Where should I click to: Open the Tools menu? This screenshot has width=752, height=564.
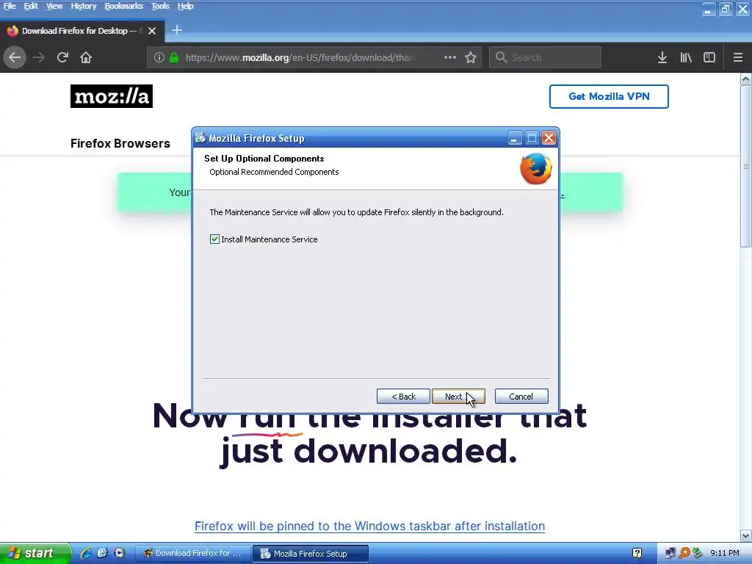(x=160, y=6)
